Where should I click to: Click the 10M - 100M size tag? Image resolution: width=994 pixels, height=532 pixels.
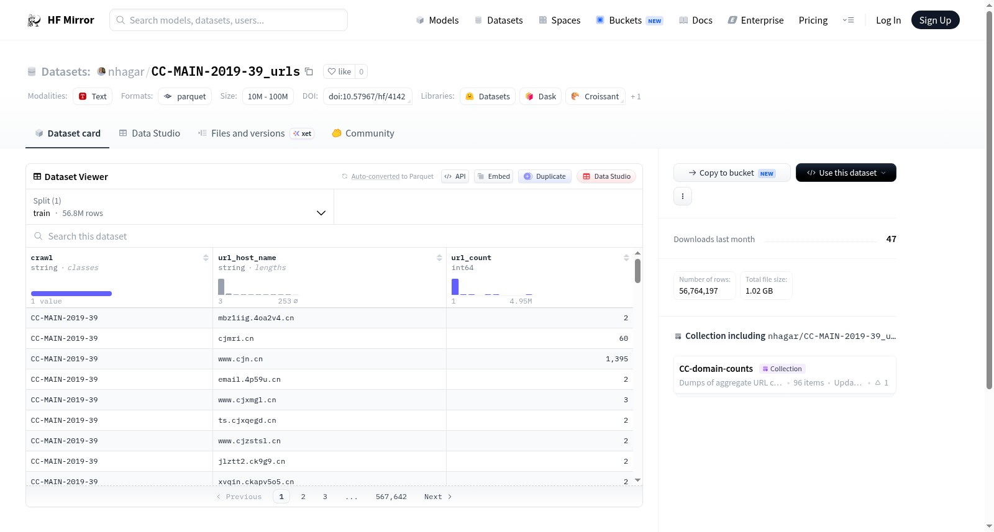tap(268, 96)
